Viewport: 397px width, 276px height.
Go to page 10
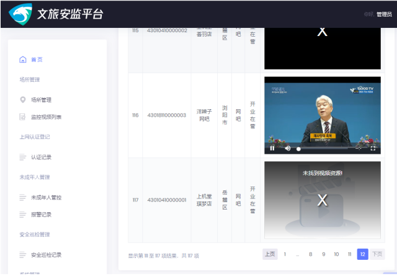point(336,254)
